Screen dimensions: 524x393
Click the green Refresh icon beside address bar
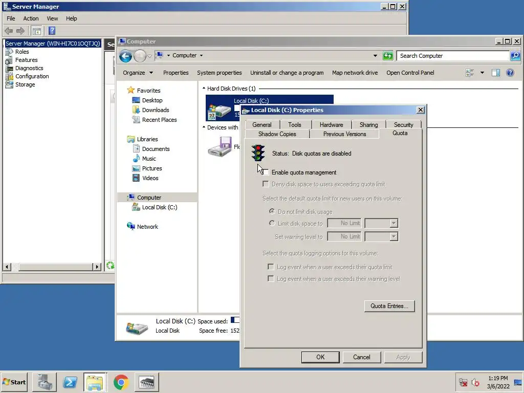tap(388, 56)
